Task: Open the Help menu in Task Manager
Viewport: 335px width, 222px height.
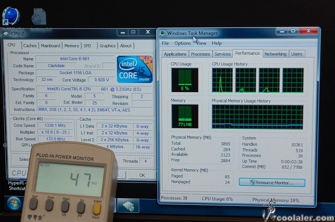Action: point(217,43)
